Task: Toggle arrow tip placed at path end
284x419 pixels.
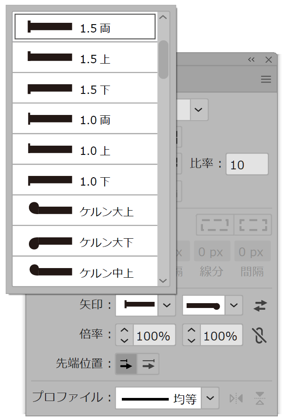Action: [149, 364]
